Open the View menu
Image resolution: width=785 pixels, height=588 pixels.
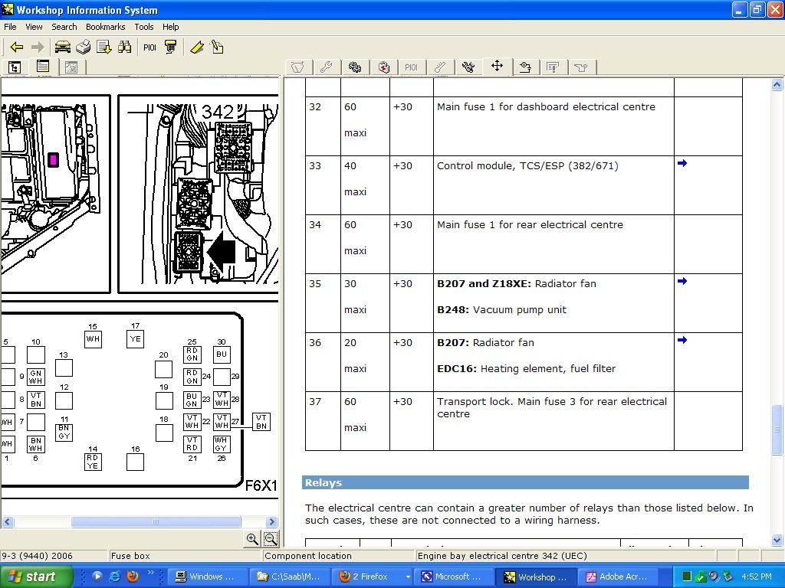click(34, 27)
